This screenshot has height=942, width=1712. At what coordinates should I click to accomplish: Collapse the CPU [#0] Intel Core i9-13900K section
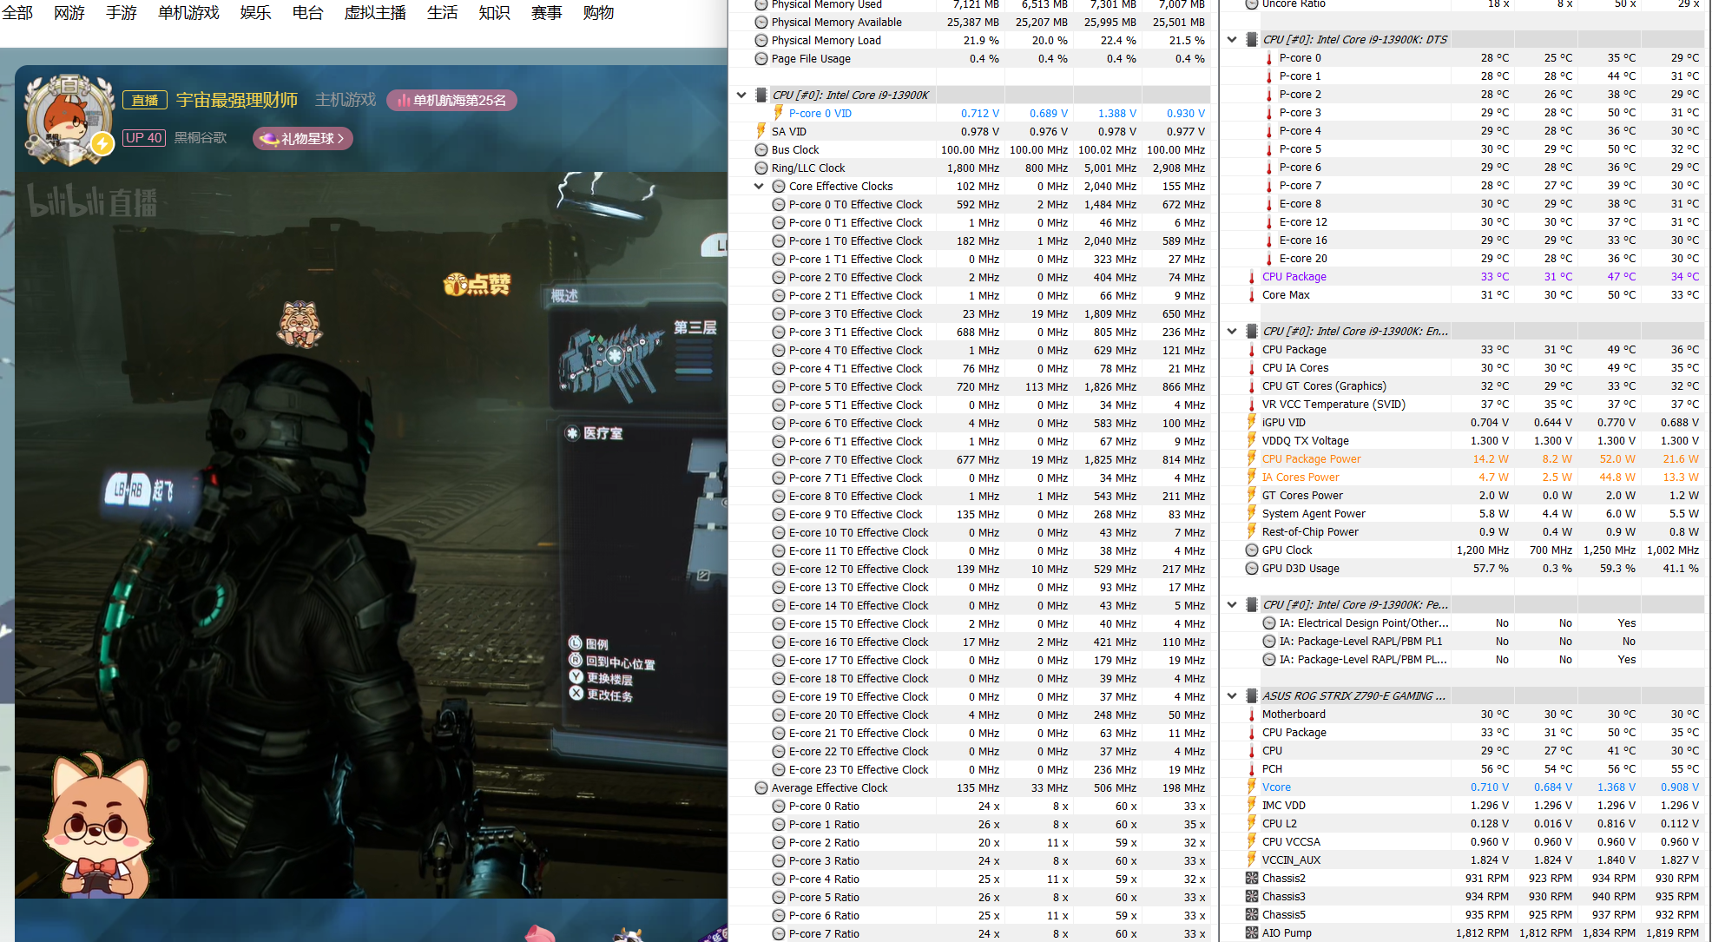[741, 95]
